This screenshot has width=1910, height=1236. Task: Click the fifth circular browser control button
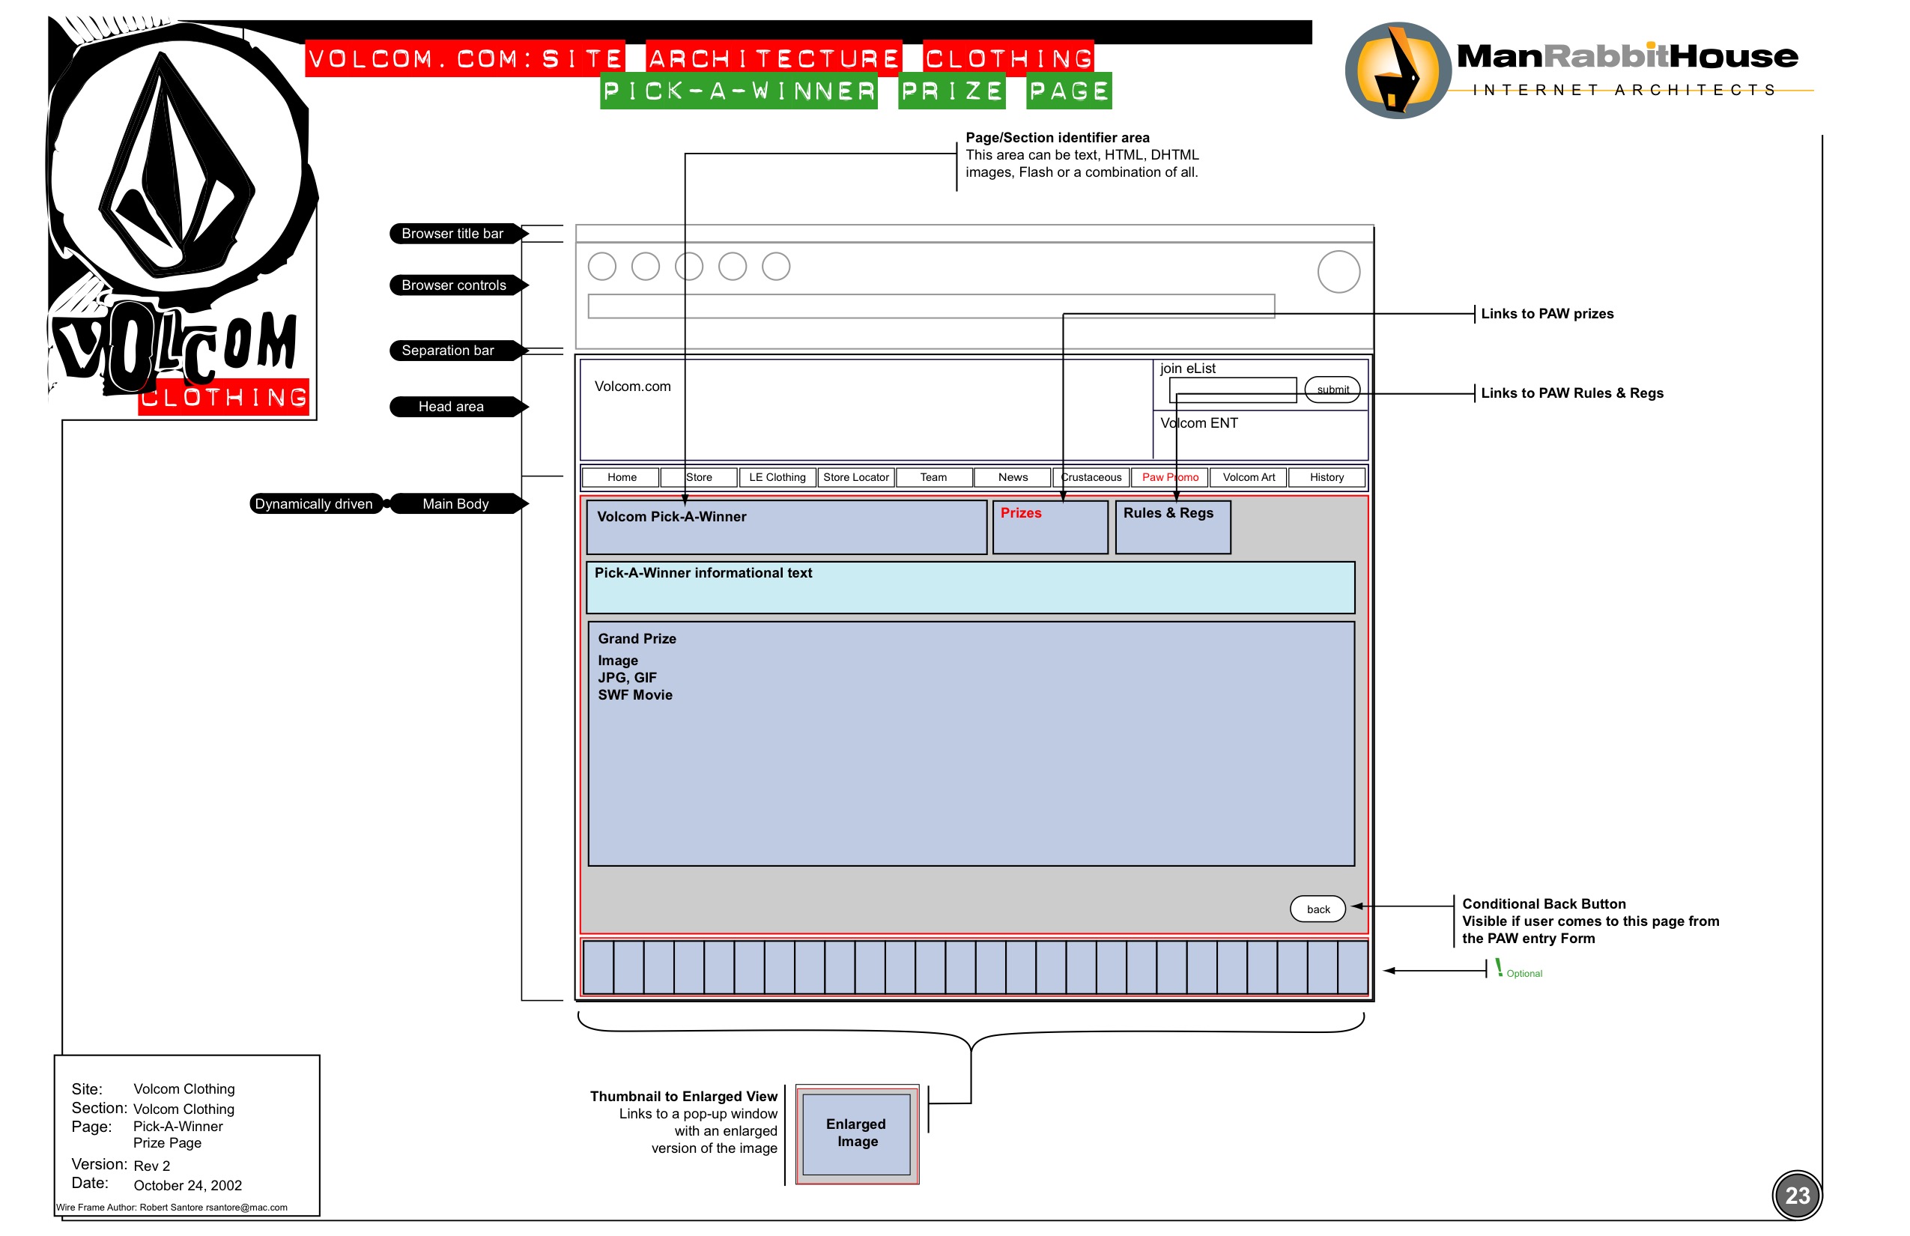[775, 267]
